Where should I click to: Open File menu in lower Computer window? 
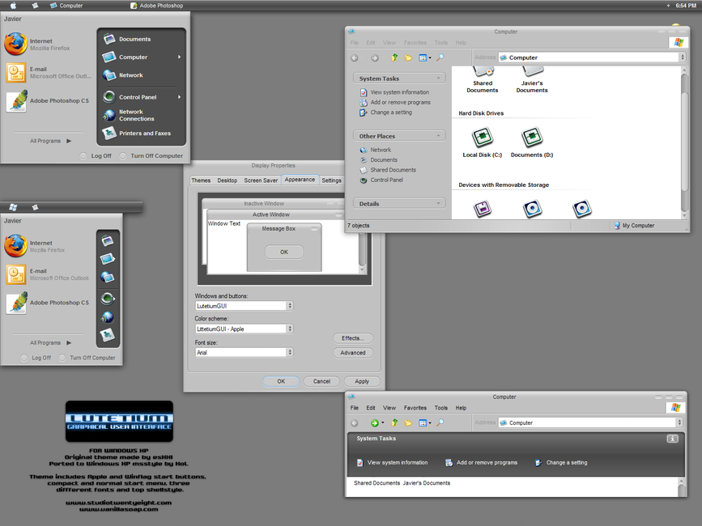(x=354, y=408)
